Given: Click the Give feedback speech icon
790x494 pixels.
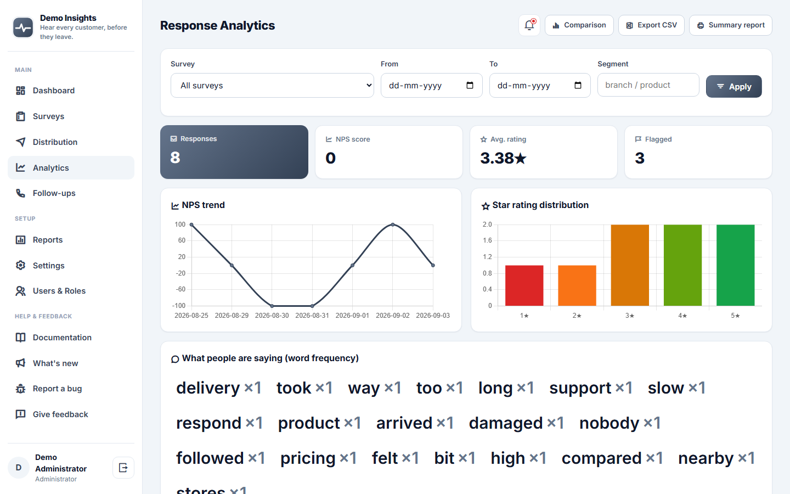Looking at the screenshot, I should 20,414.
